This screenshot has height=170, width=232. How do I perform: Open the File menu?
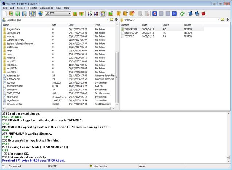[5, 8]
